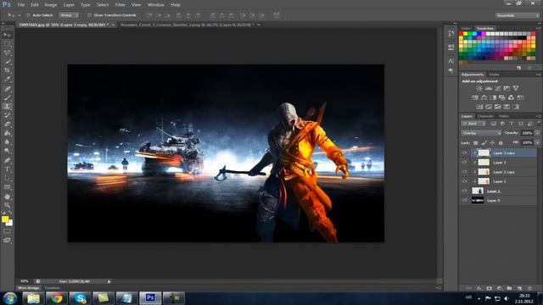Image resolution: width=543 pixels, height=305 pixels.
Task: Switch to the Styles tab
Action: (x=494, y=75)
